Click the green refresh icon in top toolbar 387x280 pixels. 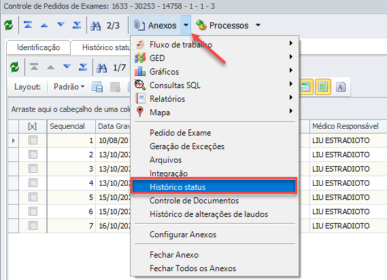click(9, 25)
